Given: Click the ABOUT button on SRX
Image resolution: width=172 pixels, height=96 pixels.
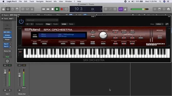Looking at the screenshot, I should point(160,38).
